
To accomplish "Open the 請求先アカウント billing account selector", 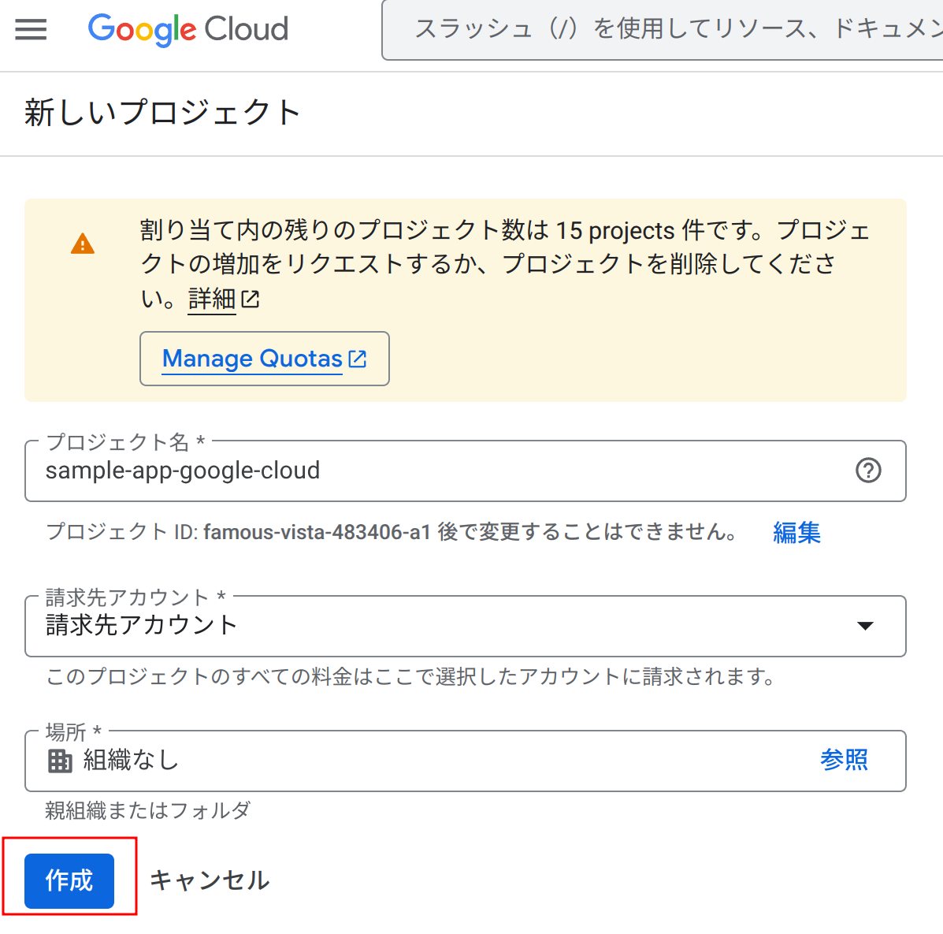I will point(441,626).
